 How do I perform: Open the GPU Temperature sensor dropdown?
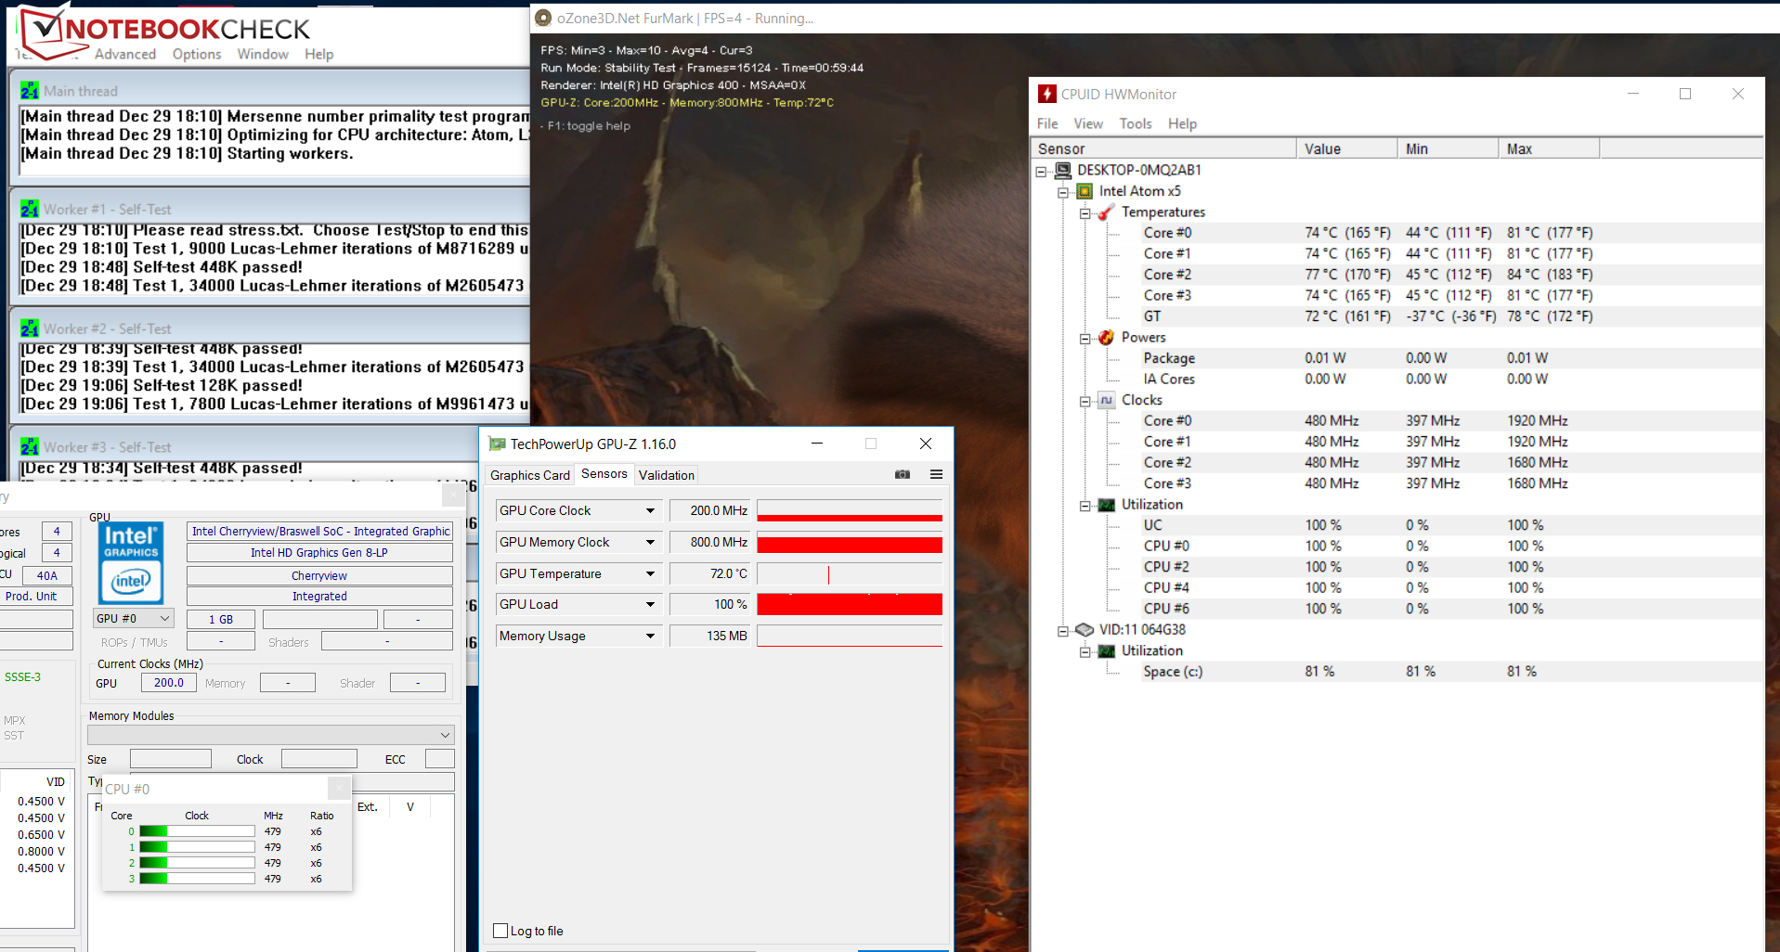[650, 573]
